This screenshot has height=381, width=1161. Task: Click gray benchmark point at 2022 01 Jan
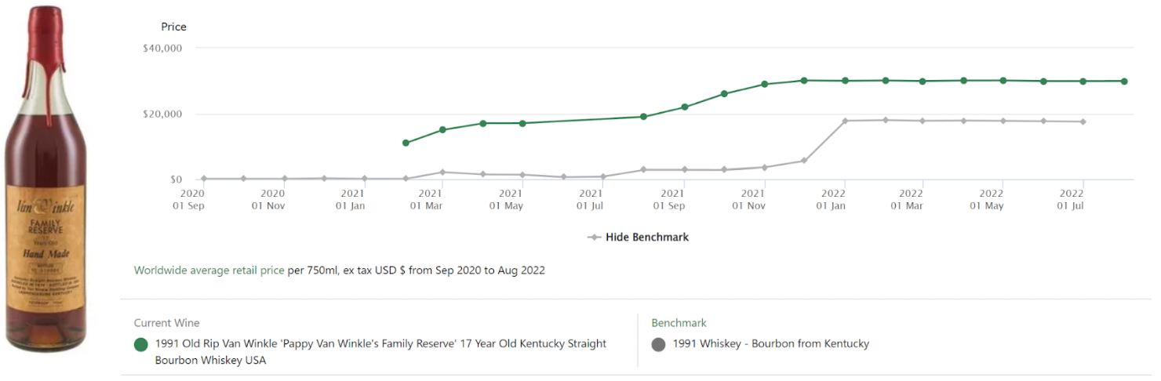point(845,121)
